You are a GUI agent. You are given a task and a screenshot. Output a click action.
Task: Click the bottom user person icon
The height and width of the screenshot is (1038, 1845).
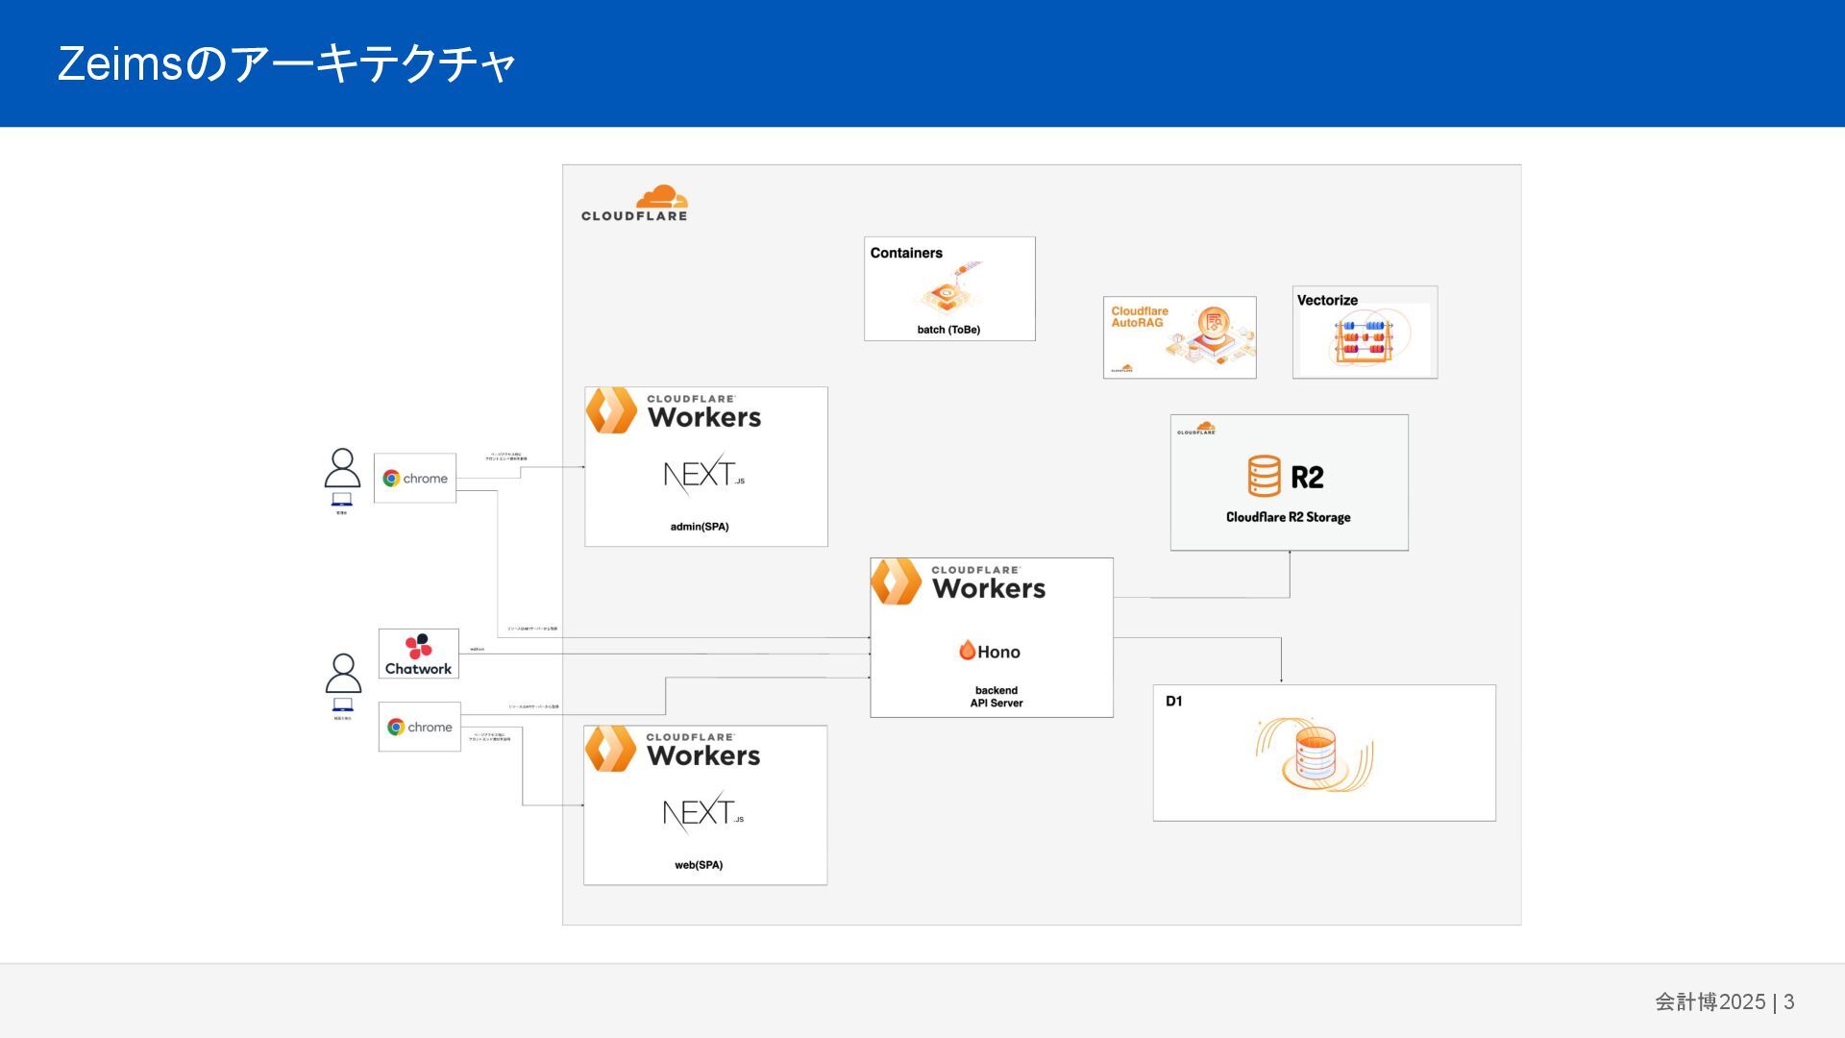tap(343, 674)
